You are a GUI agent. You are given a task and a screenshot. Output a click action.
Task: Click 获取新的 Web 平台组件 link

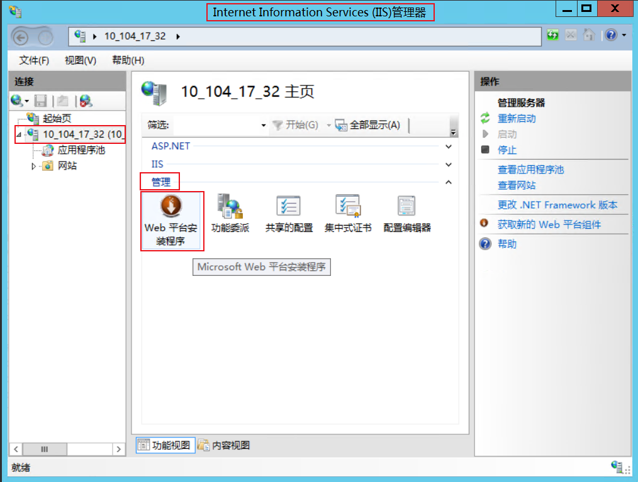click(549, 224)
